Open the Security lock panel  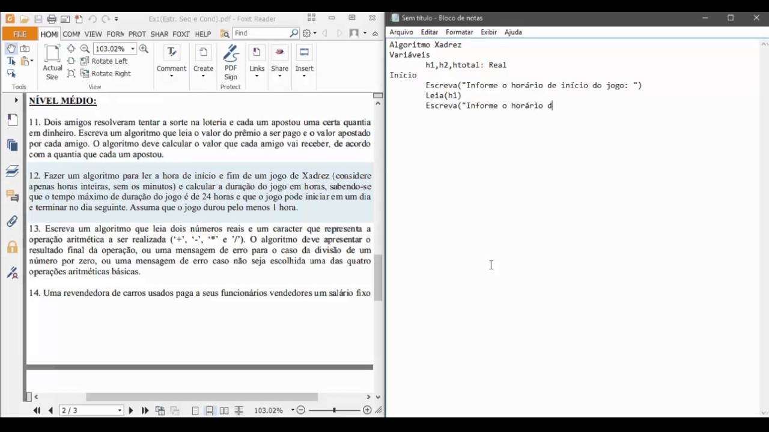point(12,247)
